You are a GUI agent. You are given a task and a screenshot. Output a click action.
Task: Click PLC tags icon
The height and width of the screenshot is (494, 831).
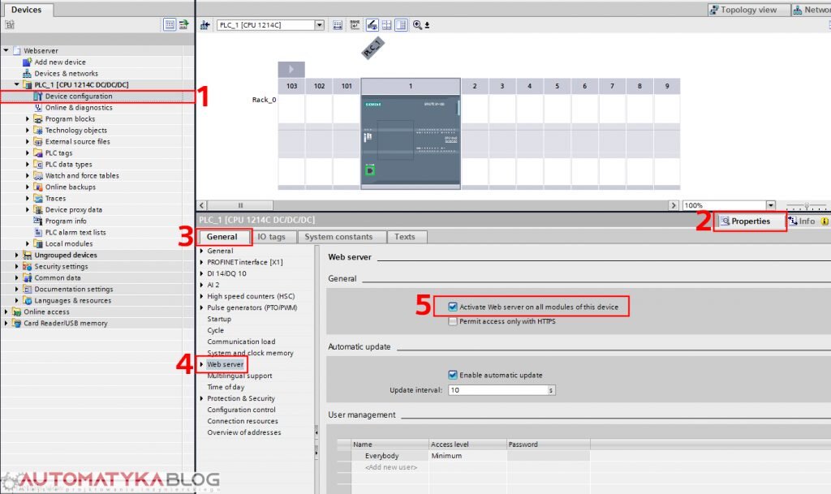pyautogui.click(x=37, y=153)
